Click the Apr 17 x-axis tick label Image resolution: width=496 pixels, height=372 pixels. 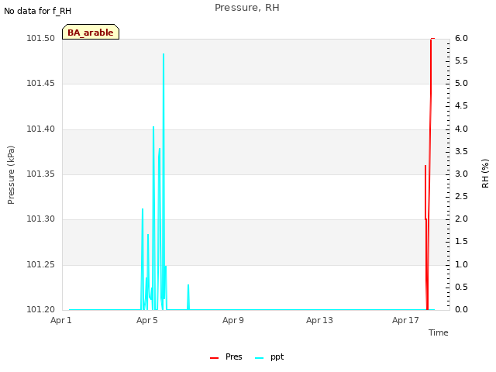click(405, 320)
